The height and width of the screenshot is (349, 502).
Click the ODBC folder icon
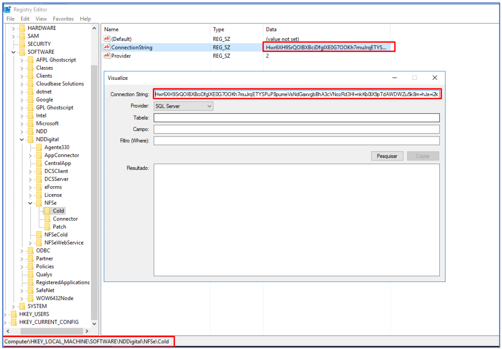(31, 250)
